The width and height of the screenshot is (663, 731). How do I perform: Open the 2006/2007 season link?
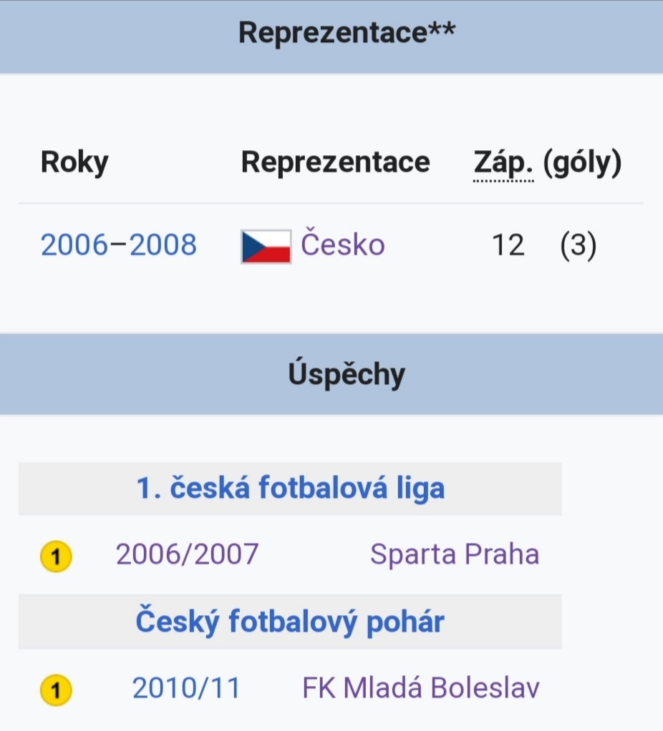coord(187,554)
